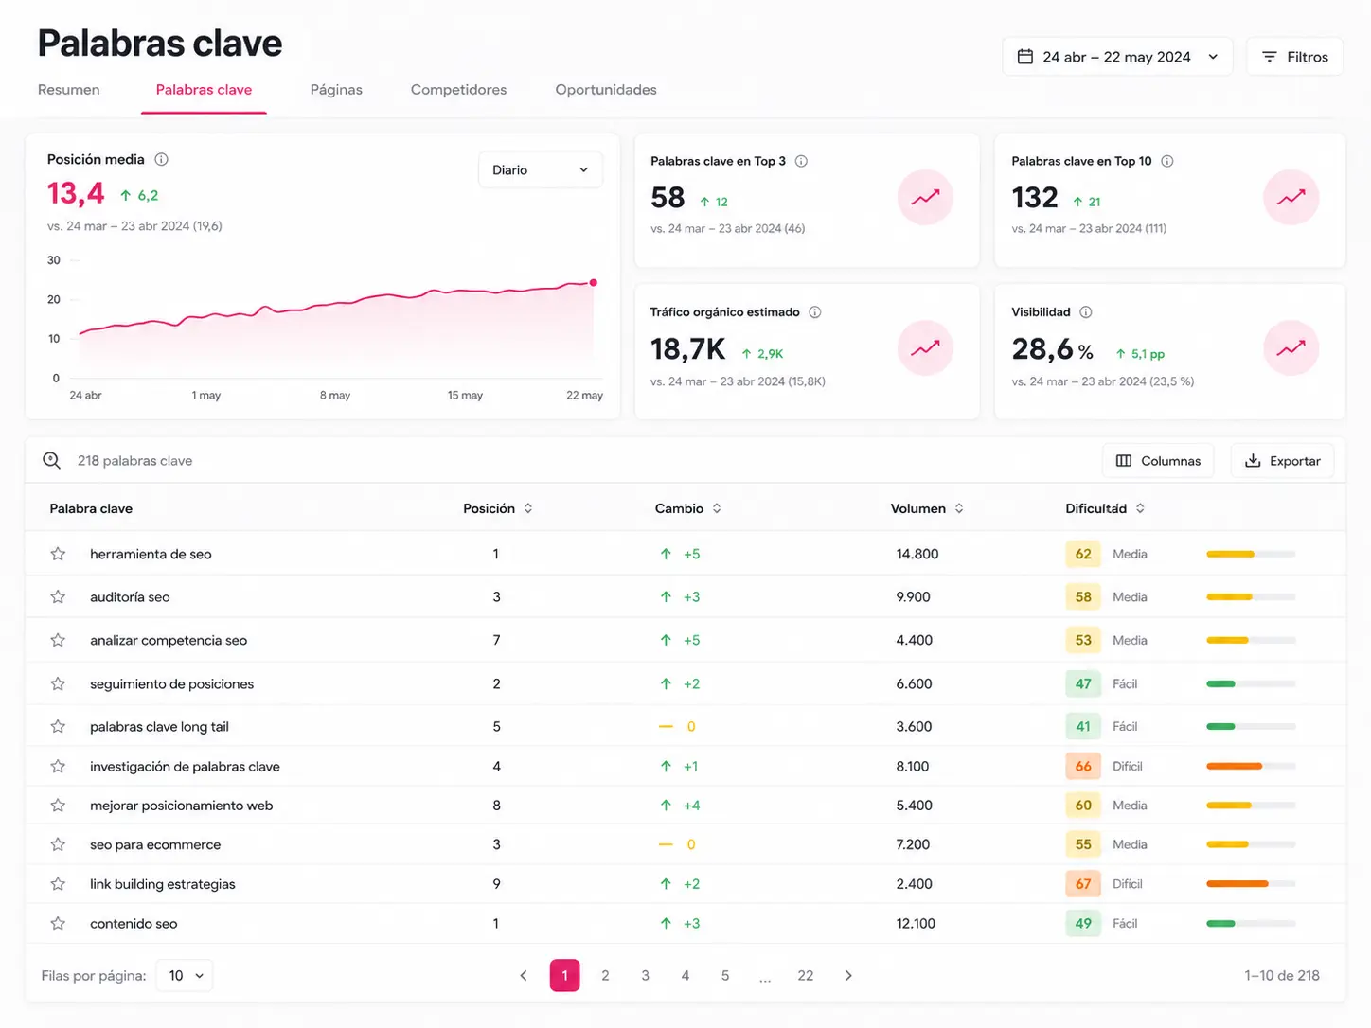Export data with the Exportar button

pyautogui.click(x=1282, y=461)
